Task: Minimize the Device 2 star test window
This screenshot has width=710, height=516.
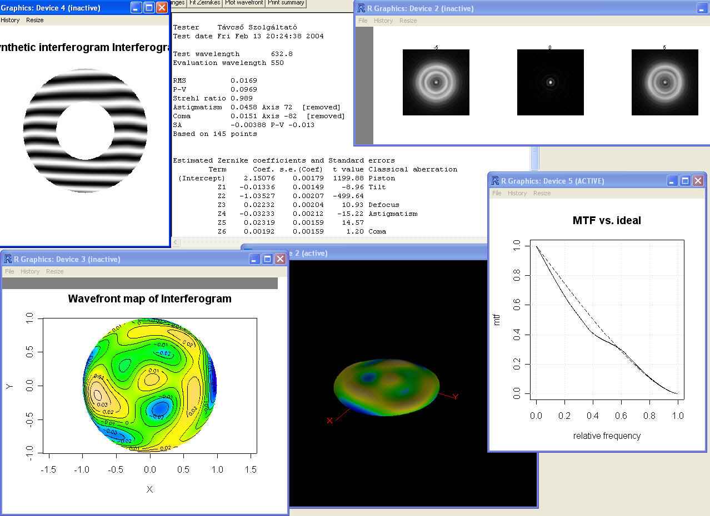Action: [x=702, y=9]
